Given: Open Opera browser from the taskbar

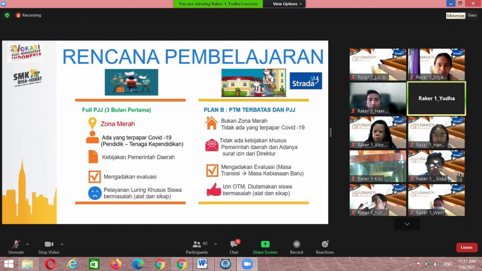Looking at the screenshot, I should [50, 264].
